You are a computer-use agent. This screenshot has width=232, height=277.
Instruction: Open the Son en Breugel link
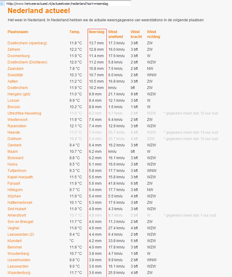20,222
